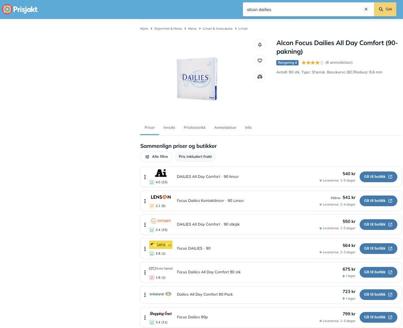Viewport: 403px width, 328px height.
Task: Click the product title heading
Action: (337, 47)
